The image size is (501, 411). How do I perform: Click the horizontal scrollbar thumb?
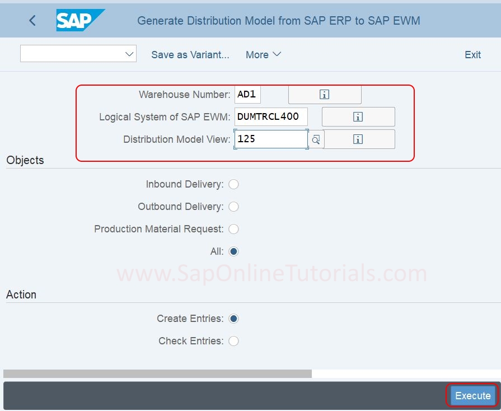point(157,373)
